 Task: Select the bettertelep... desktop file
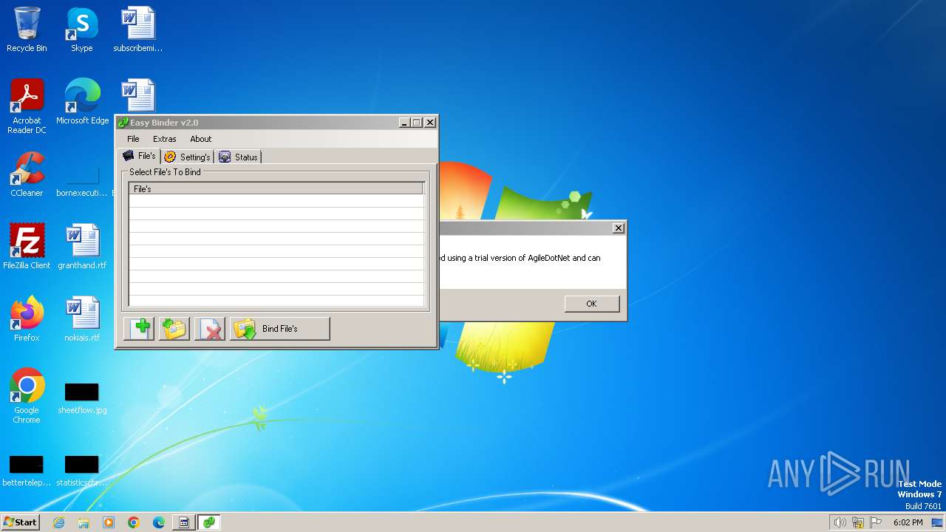(27, 470)
